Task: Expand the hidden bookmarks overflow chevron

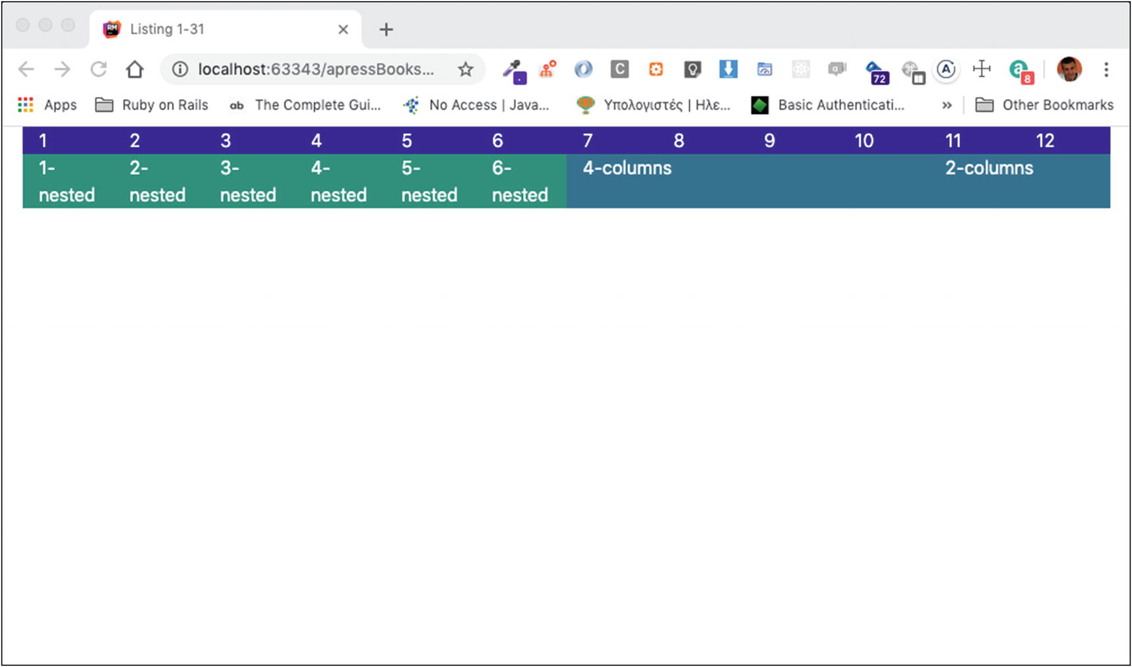Action: click(947, 105)
